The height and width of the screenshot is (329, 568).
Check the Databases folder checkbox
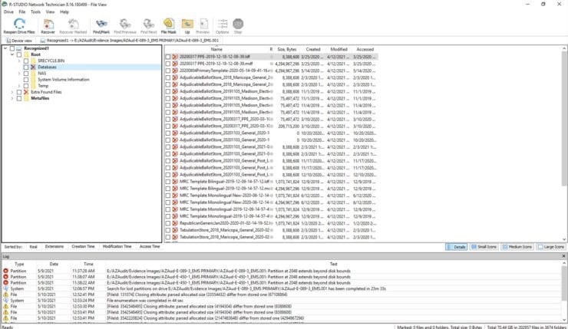coord(26,67)
